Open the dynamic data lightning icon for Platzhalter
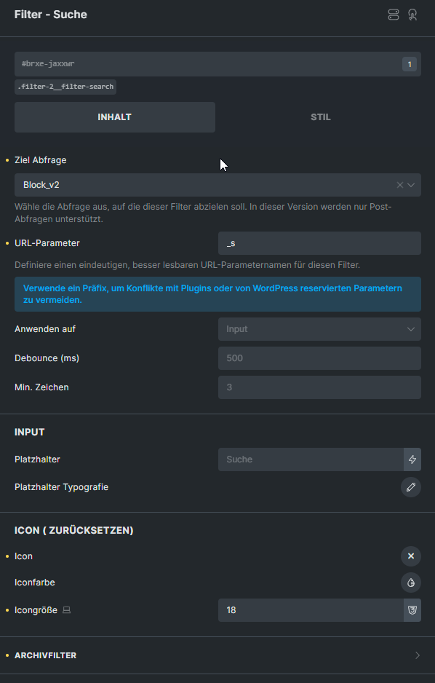 point(412,459)
